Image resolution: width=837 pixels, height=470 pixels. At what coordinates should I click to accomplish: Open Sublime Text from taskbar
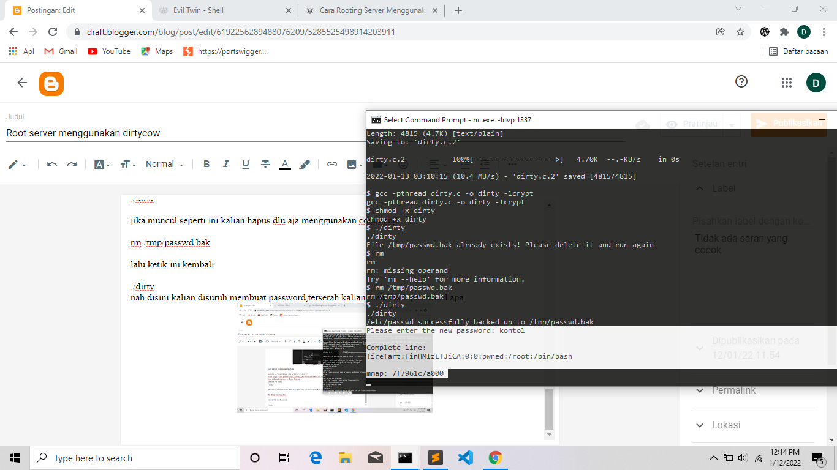(x=436, y=458)
